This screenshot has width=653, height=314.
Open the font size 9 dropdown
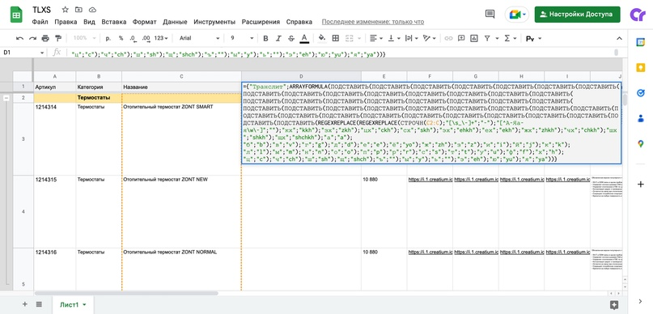pyautogui.click(x=242, y=38)
